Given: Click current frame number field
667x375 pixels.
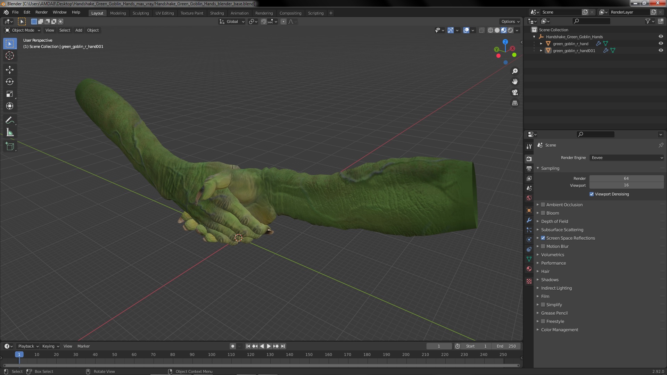Looking at the screenshot, I should [439, 346].
